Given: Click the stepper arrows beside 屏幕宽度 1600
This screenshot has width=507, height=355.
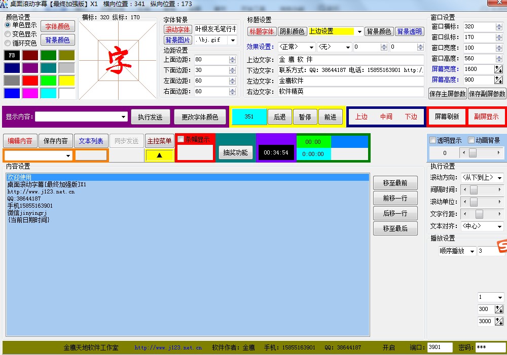Looking at the screenshot, I should 499,69.
